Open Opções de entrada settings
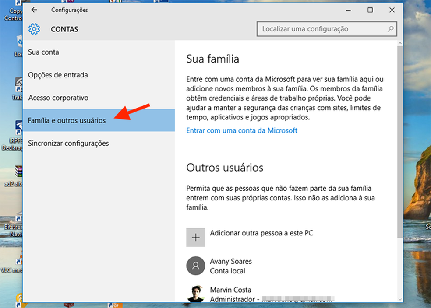The image size is (431, 308). (x=58, y=75)
